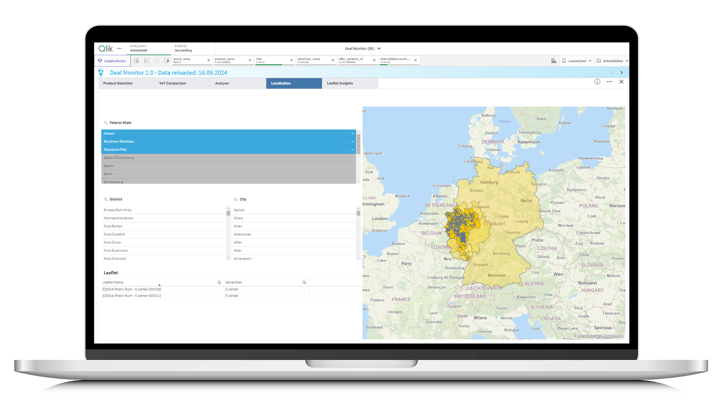Open the offer_variation_id selection dropdown
The height and width of the screenshot is (406, 722).
point(355,60)
